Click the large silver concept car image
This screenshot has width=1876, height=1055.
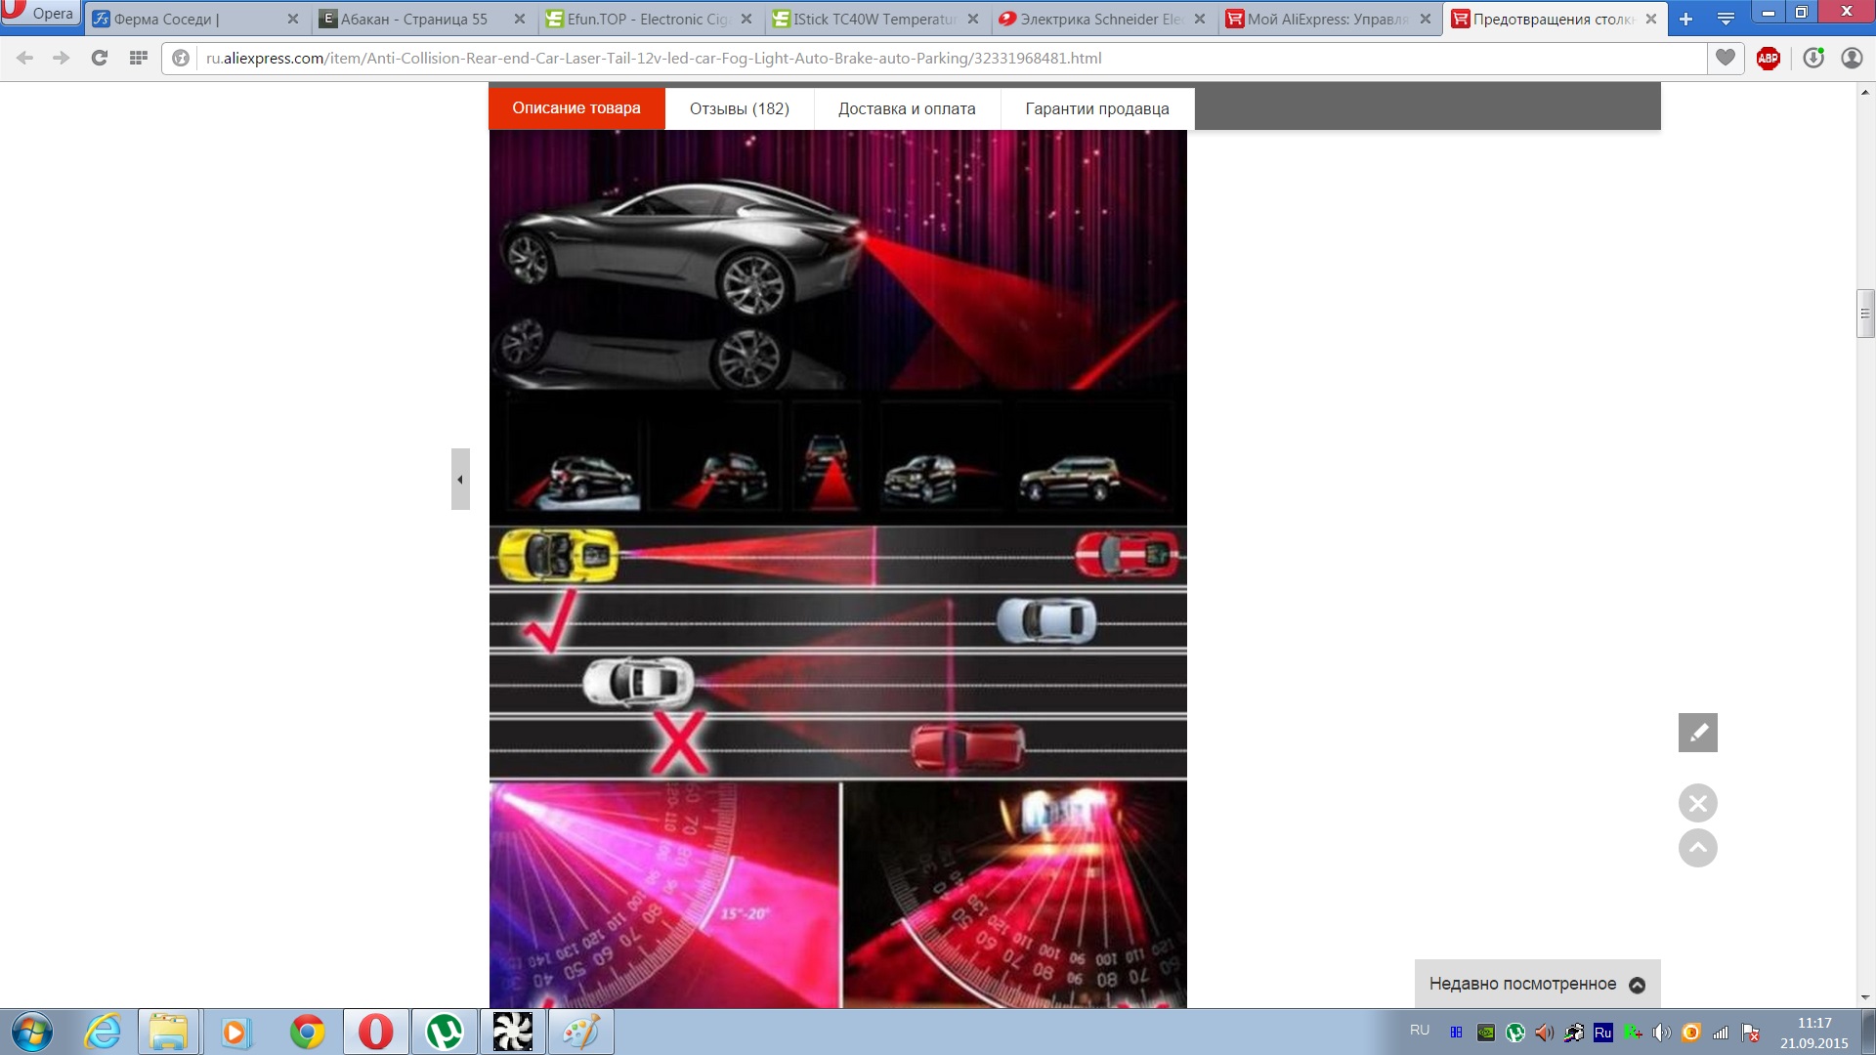point(838,261)
